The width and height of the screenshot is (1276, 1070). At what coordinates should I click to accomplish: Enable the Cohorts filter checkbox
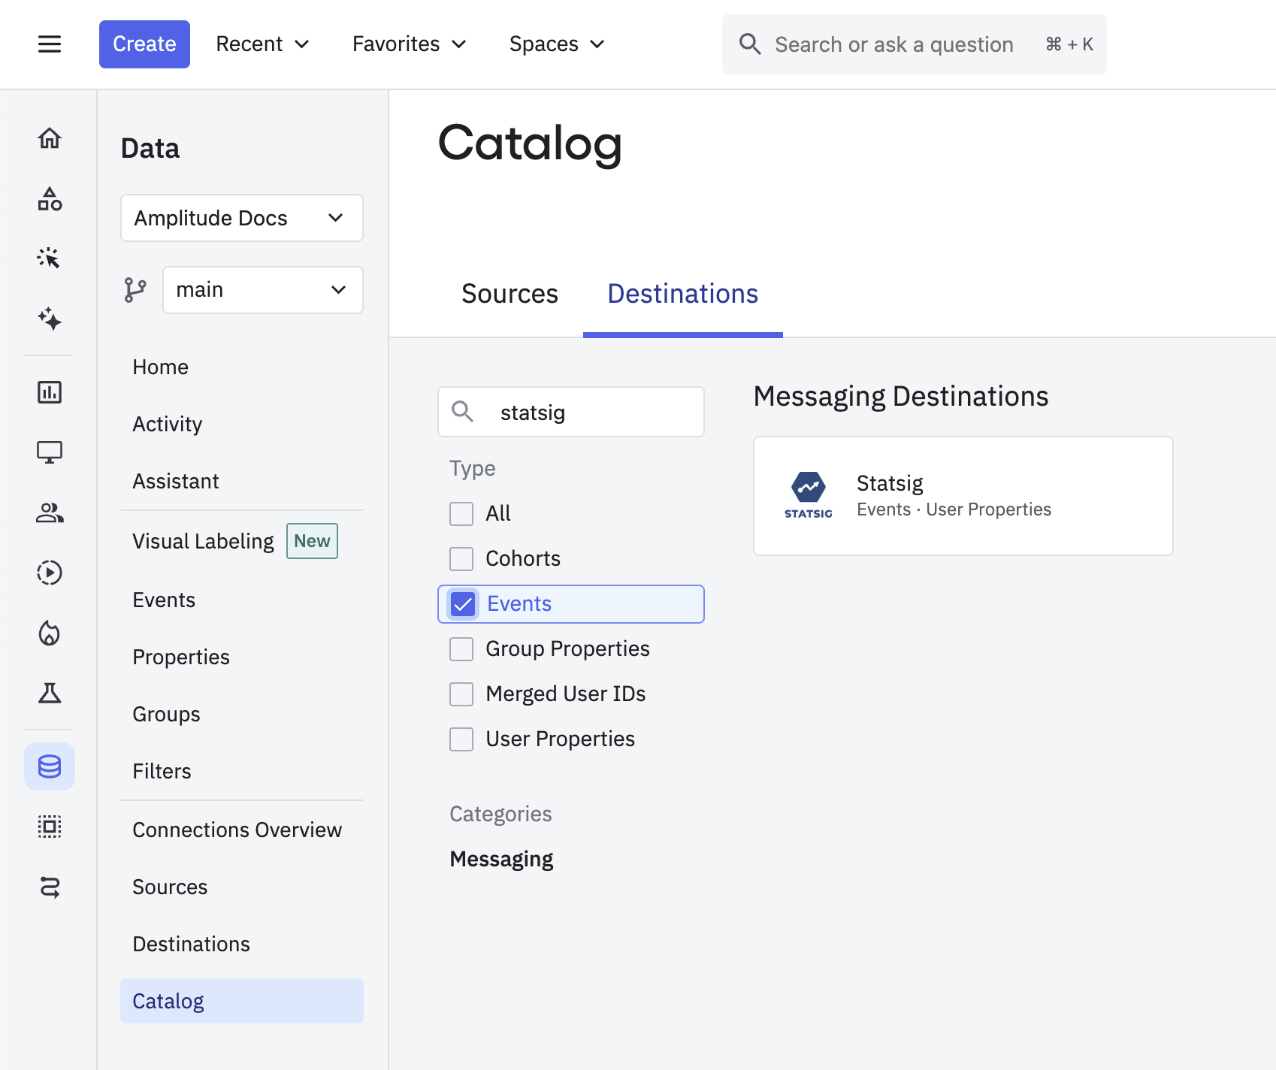(461, 558)
